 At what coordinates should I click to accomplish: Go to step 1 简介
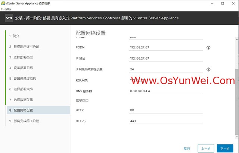[14, 36]
